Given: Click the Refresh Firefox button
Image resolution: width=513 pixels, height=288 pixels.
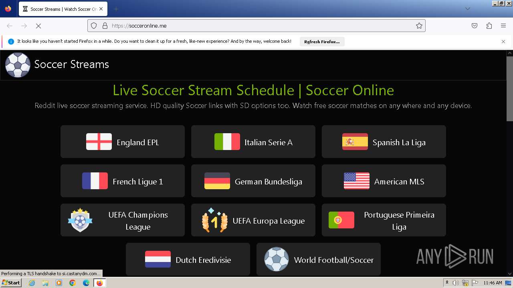Looking at the screenshot, I should pyautogui.click(x=322, y=42).
